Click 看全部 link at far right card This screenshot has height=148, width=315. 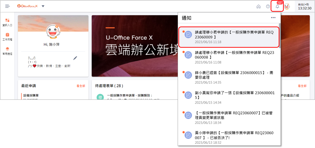[x=302, y=86]
